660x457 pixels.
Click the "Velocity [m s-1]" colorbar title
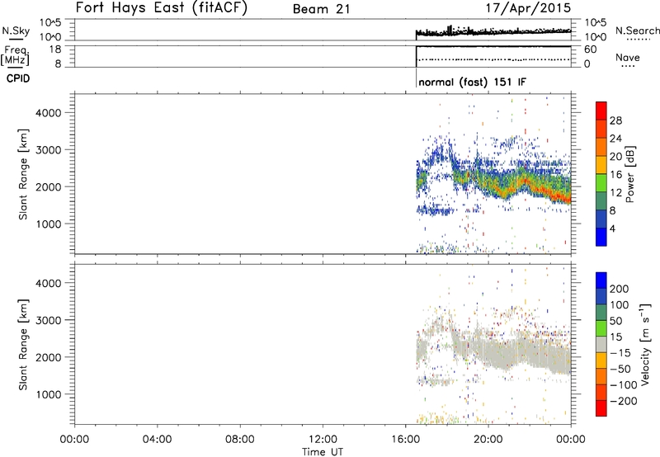coord(645,344)
